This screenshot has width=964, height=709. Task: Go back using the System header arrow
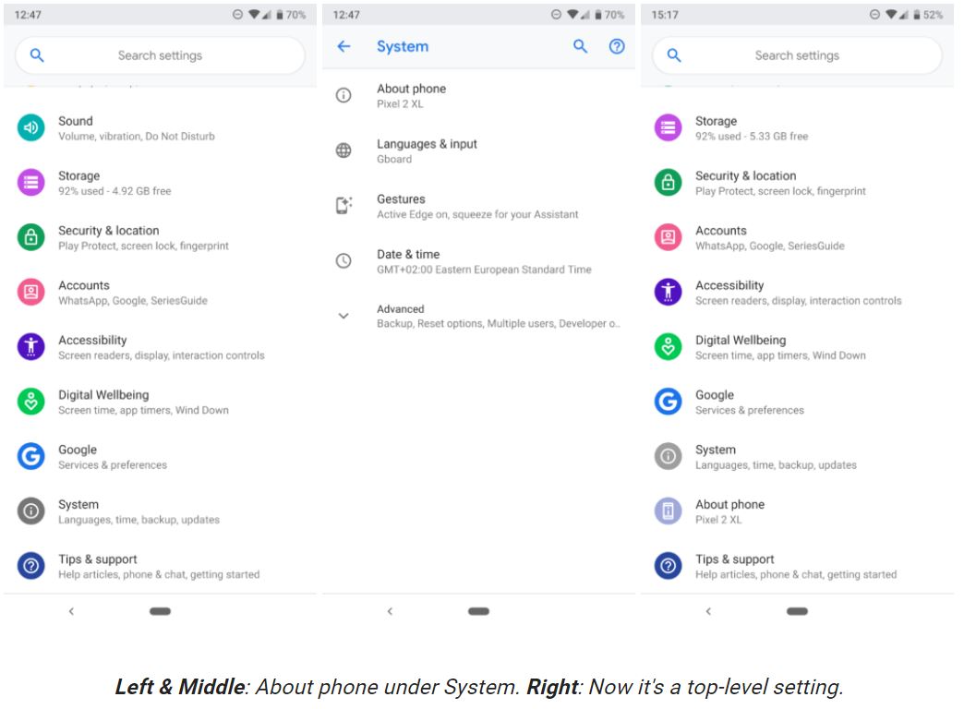coord(343,46)
